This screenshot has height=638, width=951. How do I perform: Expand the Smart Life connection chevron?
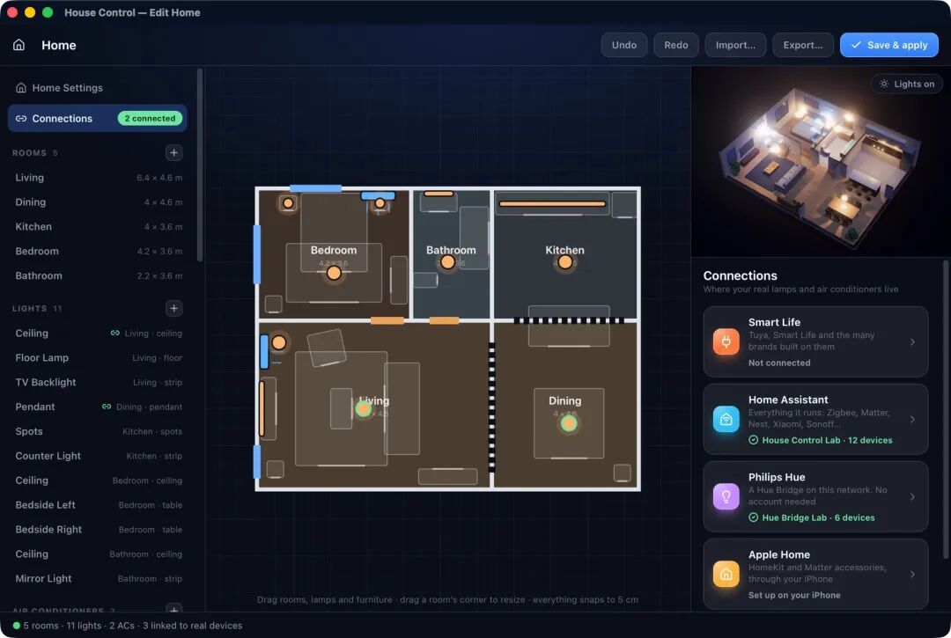(x=912, y=341)
